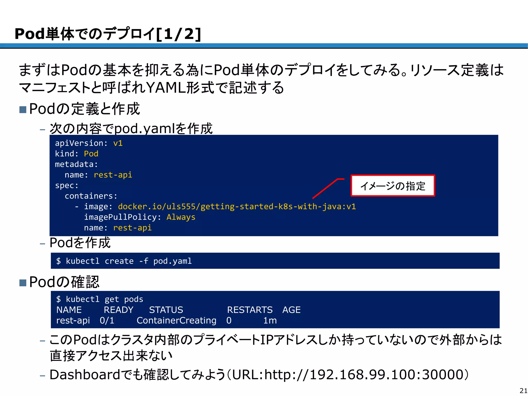
Task: Click the 'イメージの指定' callout label
Action: (393, 186)
